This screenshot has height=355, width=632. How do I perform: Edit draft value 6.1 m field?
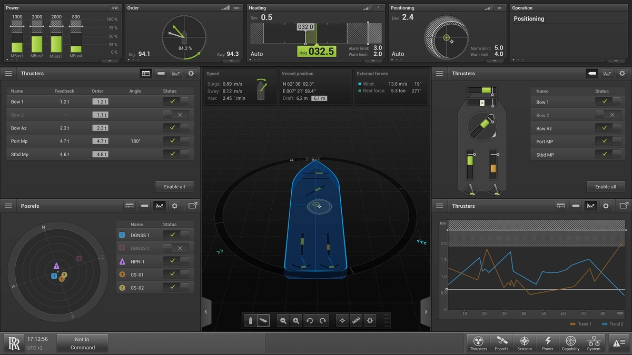pyautogui.click(x=319, y=98)
